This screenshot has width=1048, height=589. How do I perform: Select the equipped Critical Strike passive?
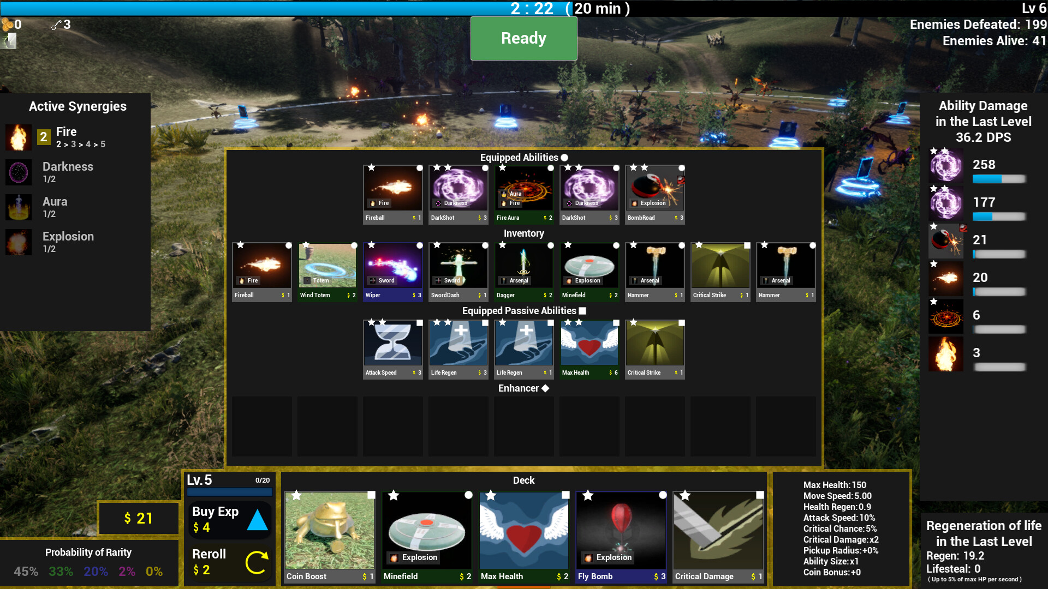[654, 350]
